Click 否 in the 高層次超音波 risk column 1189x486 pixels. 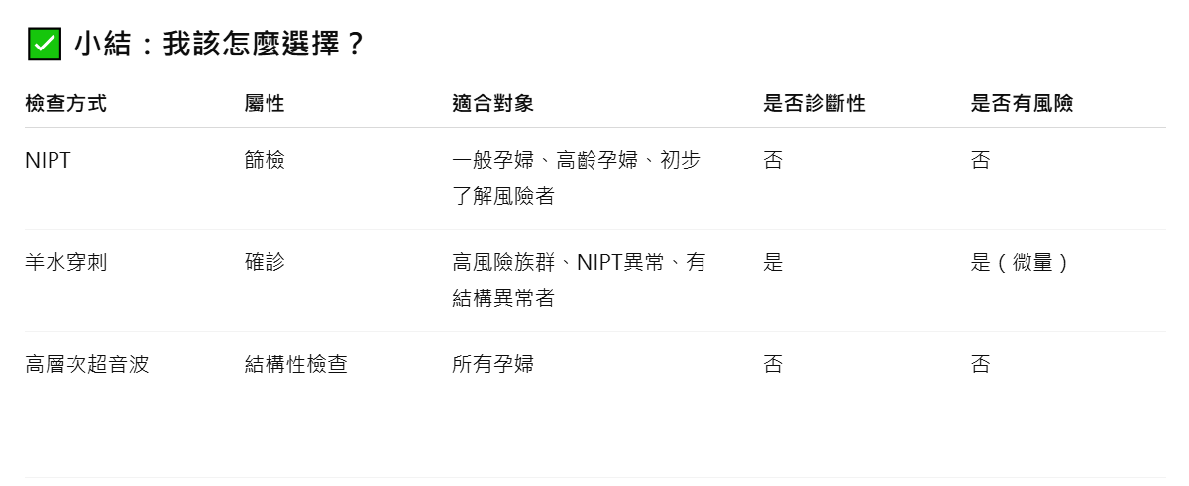point(981,365)
